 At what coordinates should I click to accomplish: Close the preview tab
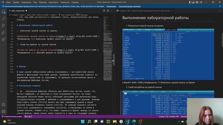[172, 11]
